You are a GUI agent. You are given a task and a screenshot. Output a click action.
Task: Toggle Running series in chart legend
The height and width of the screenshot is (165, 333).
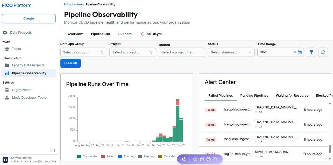click(x=126, y=156)
